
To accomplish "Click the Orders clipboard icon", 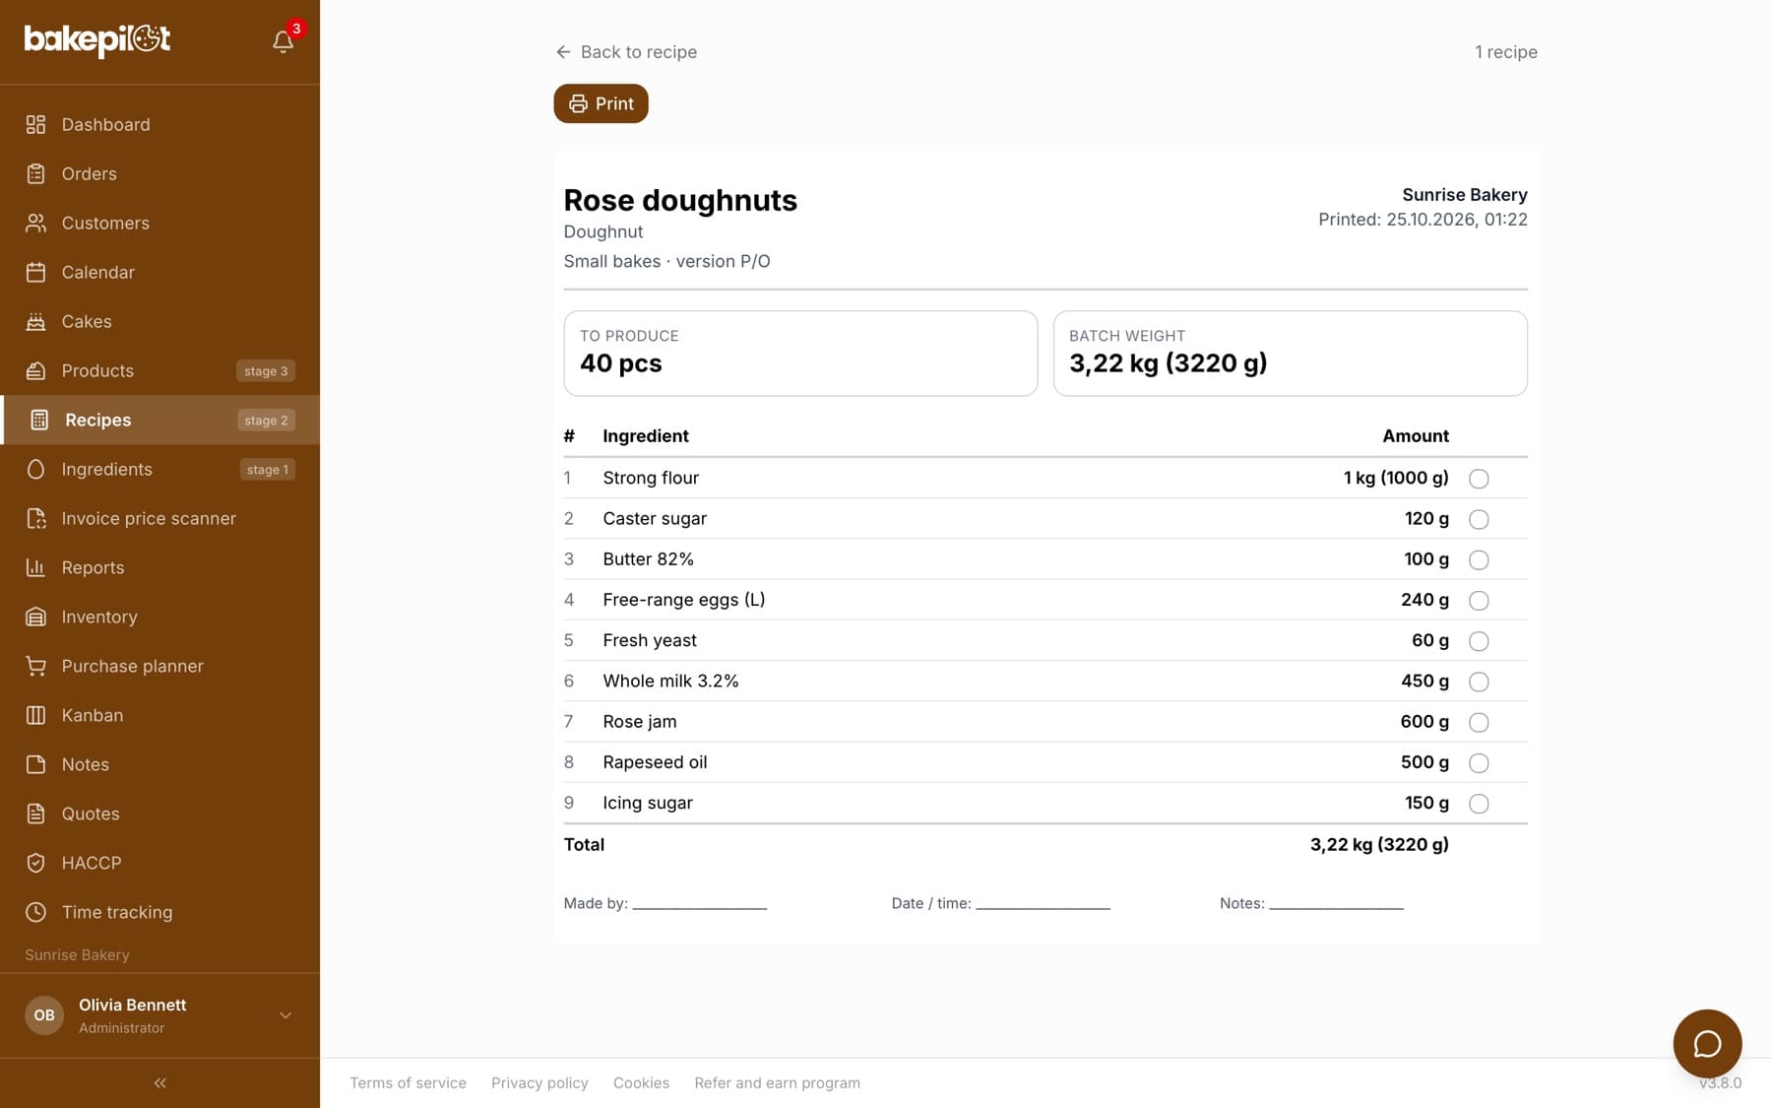I will 35,173.
